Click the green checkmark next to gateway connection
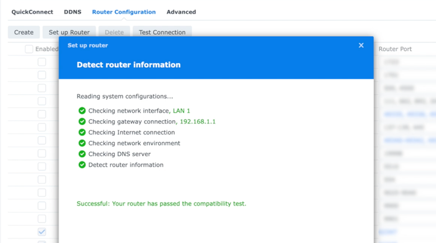The image size is (436, 243). [x=82, y=121]
